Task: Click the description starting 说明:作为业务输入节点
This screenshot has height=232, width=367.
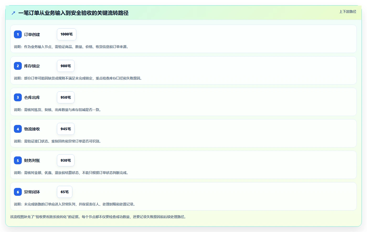Action: pyautogui.click(x=71, y=47)
